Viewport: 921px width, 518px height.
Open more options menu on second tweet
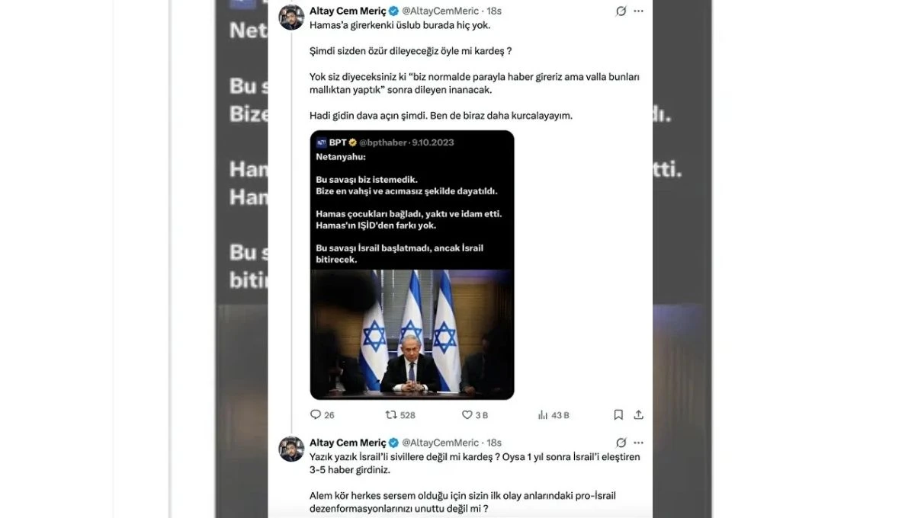pyautogui.click(x=639, y=443)
